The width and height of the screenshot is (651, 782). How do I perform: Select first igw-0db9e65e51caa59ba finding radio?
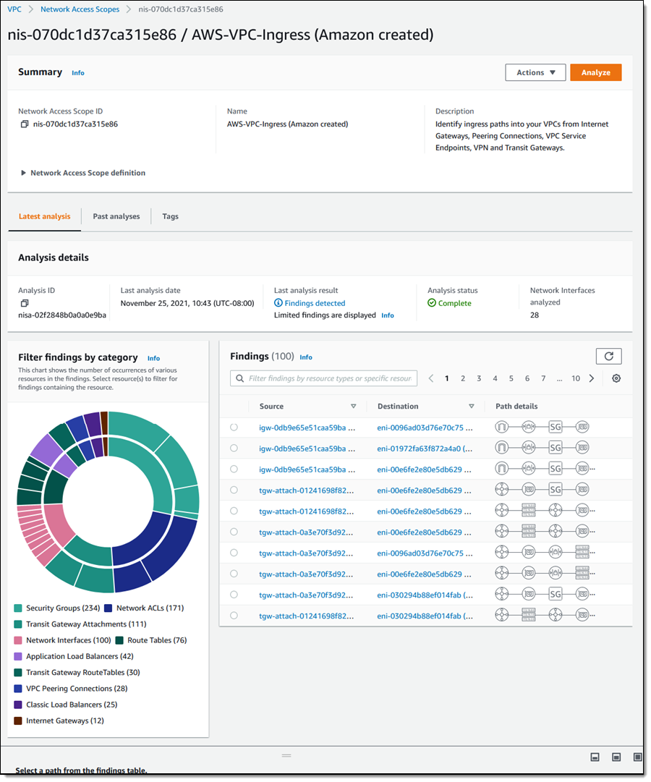tap(234, 428)
